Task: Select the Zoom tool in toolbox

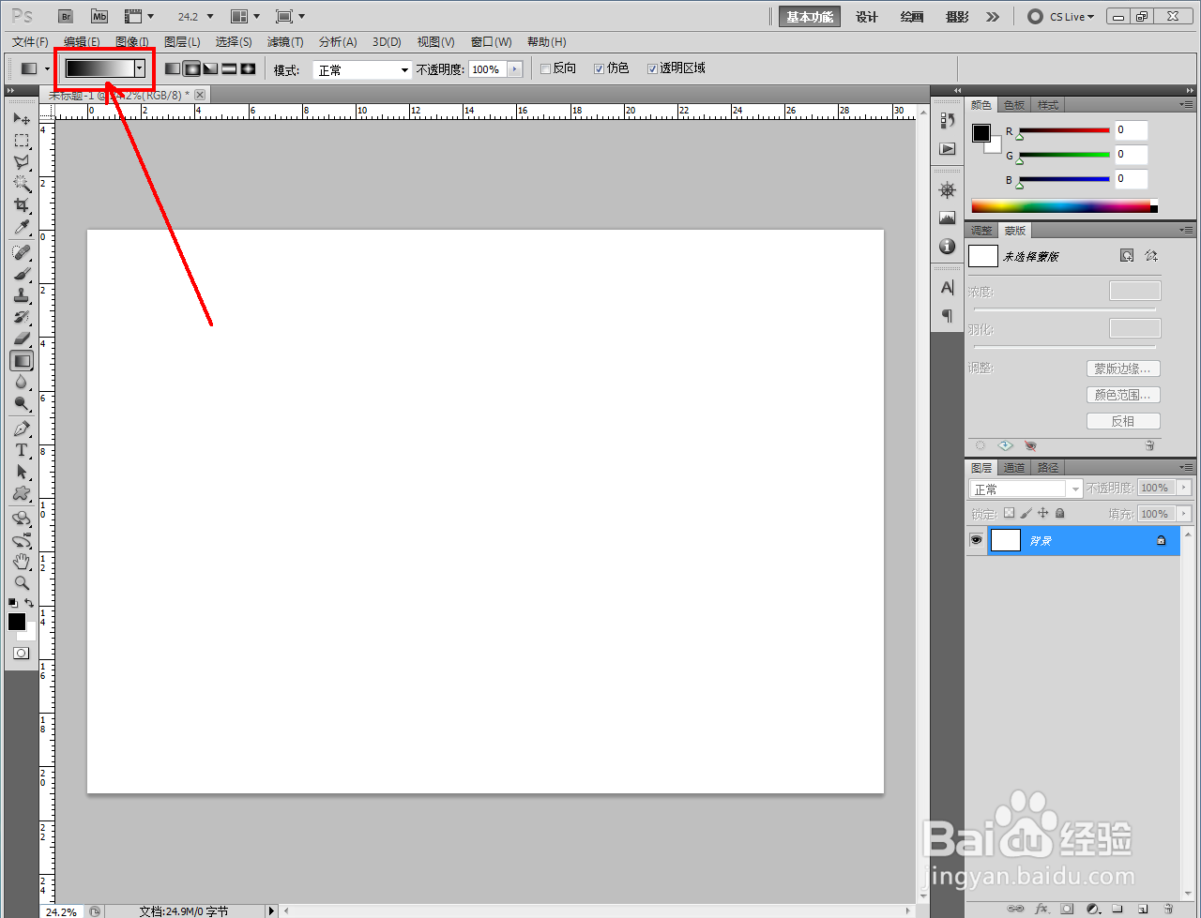Action: click(x=21, y=583)
